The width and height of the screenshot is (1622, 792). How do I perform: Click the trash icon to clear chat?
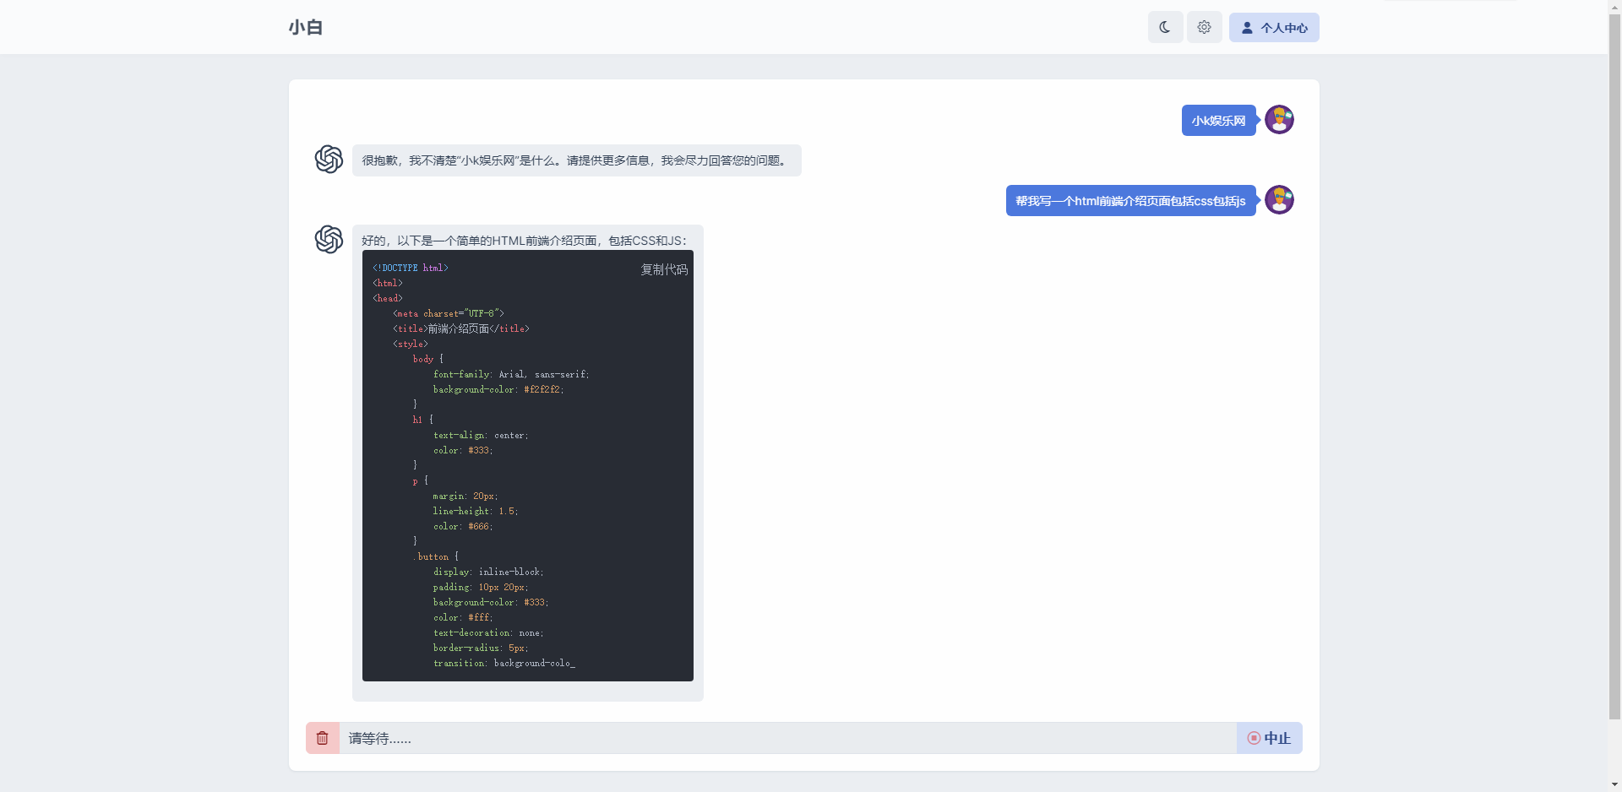coord(322,738)
